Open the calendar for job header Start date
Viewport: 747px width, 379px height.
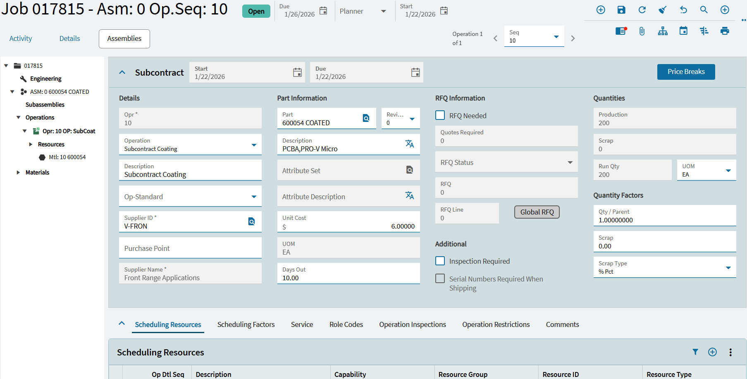444,11
